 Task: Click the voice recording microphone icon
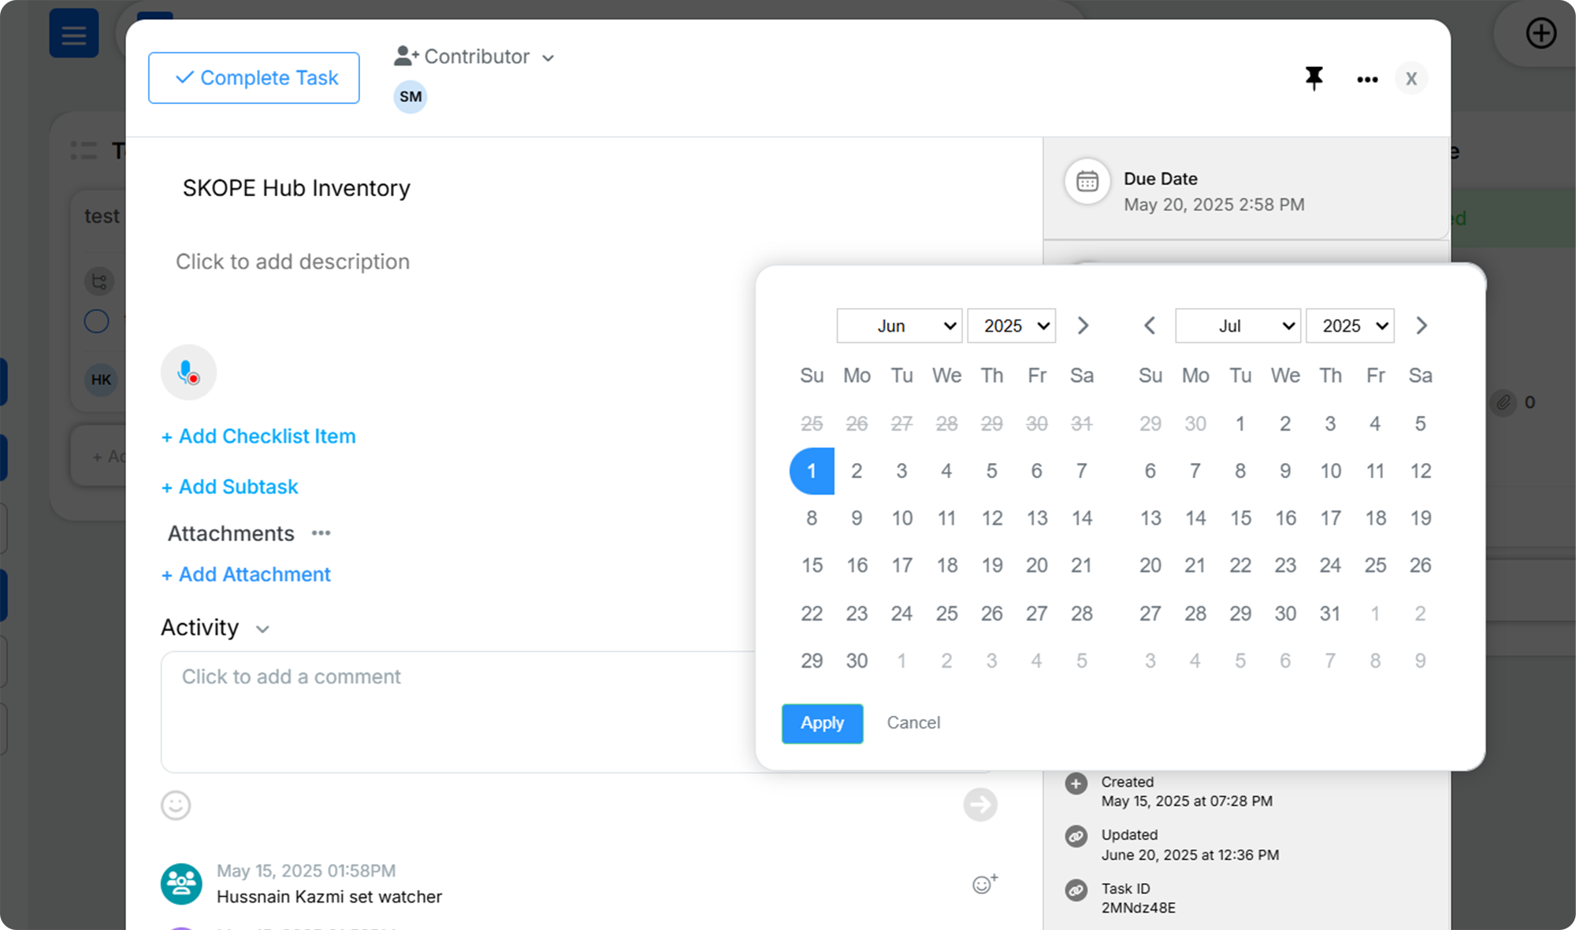[188, 372]
